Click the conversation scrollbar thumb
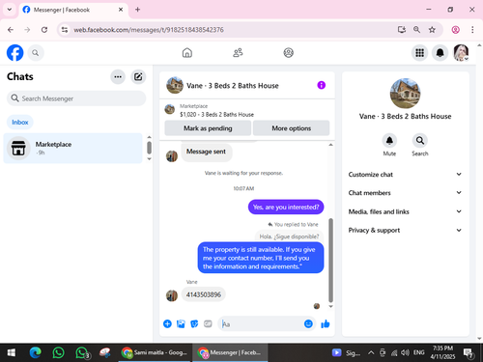This screenshot has height=362, width=483. tap(330, 260)
